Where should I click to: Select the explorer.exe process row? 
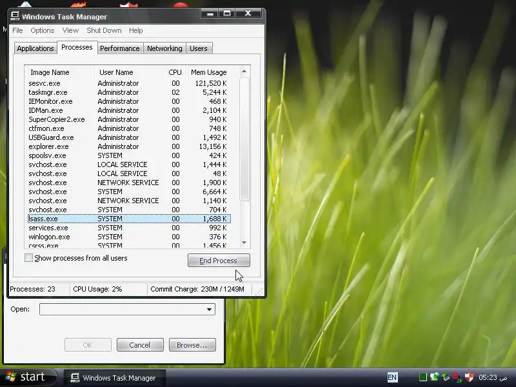pos(129,146)
